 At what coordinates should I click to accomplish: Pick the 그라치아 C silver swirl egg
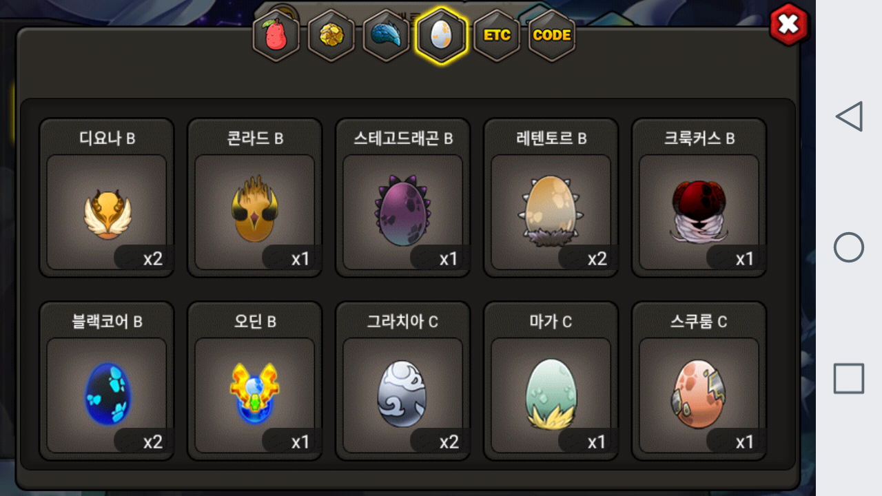click(x=403, y=381)
